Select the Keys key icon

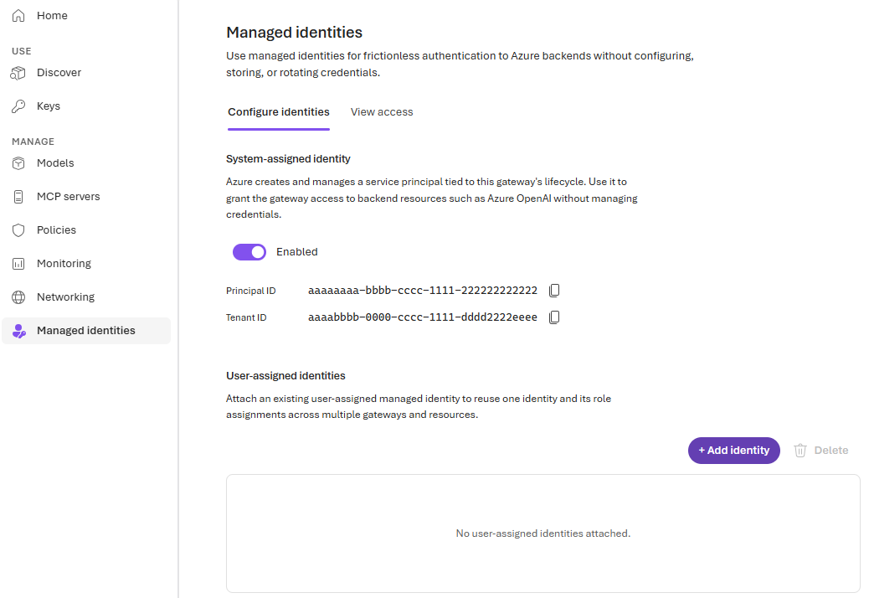click(18, 106)
